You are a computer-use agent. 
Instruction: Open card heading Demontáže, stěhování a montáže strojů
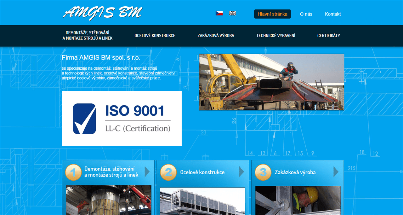click(x=111, y=172)
